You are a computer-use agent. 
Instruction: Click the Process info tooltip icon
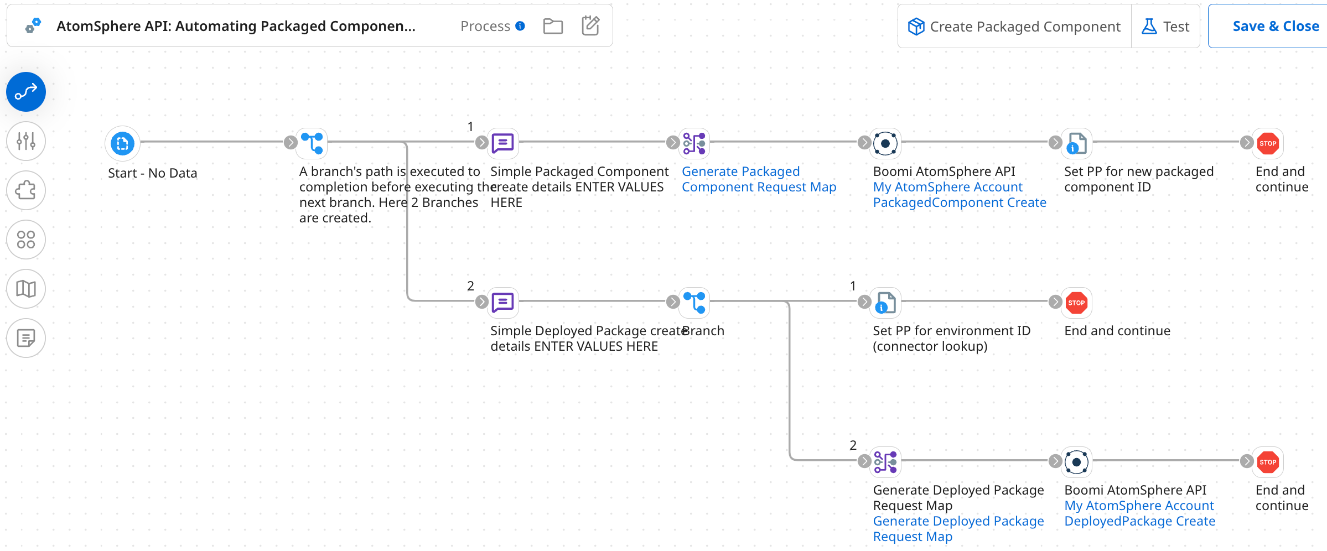[x=519, y=25]
